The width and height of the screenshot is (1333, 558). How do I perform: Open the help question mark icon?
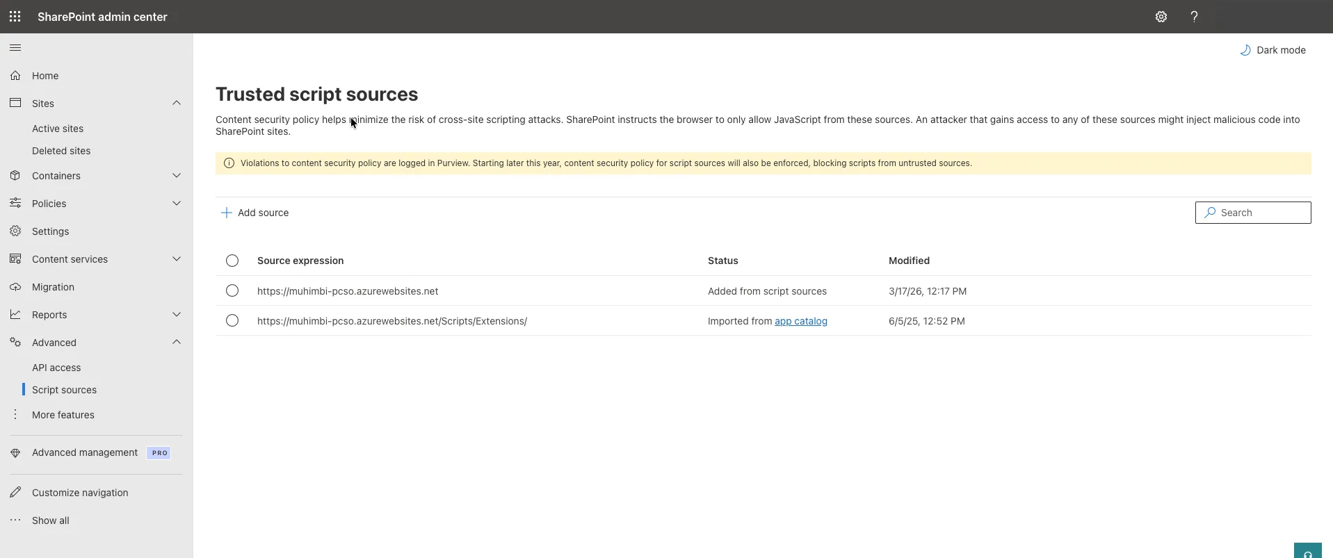pyautogui.click(x=1194, y=17)
